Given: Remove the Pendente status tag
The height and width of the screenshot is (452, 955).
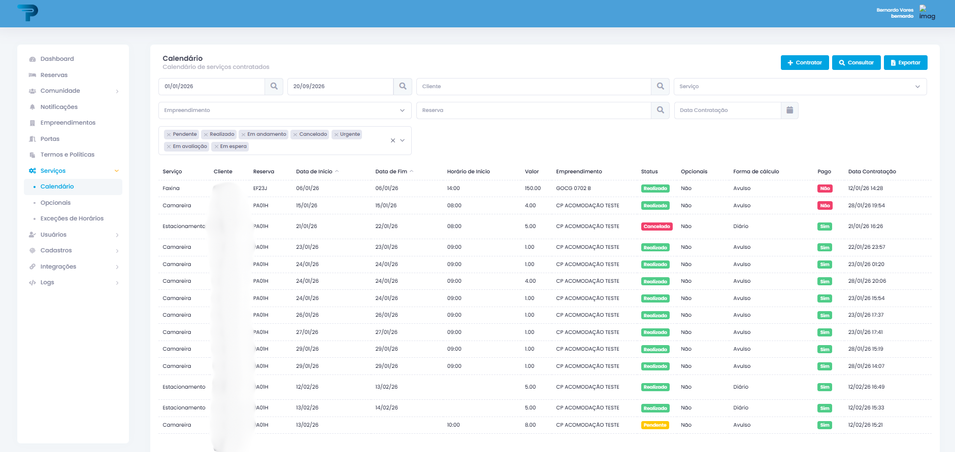Looking at the screenshot, I should click(x=169, y=135).
